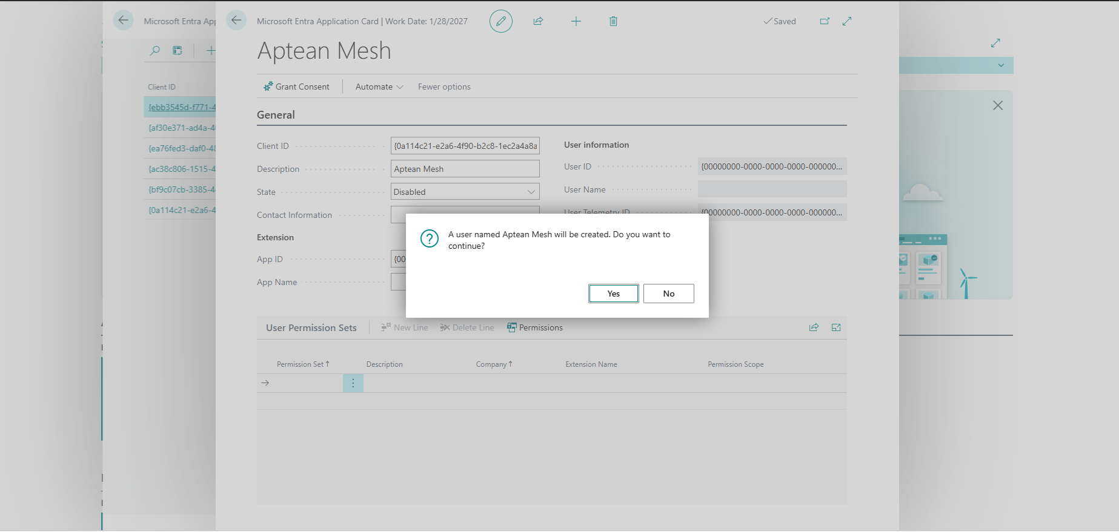Click the trash delete icon
Screen dimensions: 1119x532
click(613, 21)
